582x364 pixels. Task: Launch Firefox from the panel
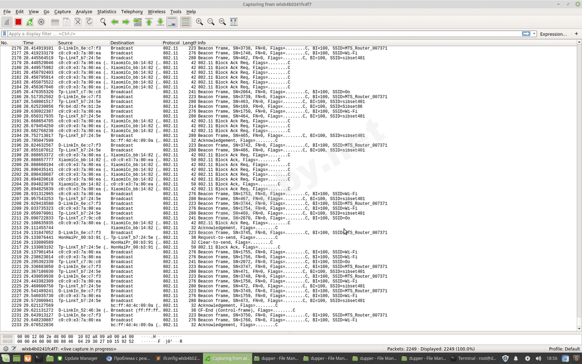28,359
